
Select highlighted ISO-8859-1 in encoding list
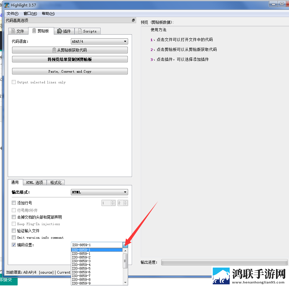coord(97,250)
